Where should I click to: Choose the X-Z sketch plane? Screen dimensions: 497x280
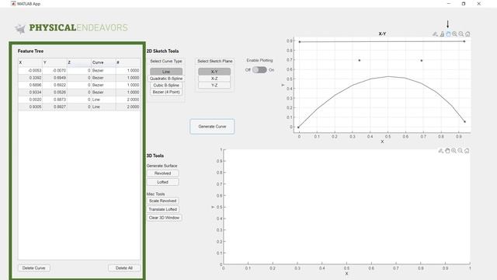(214, 79)
